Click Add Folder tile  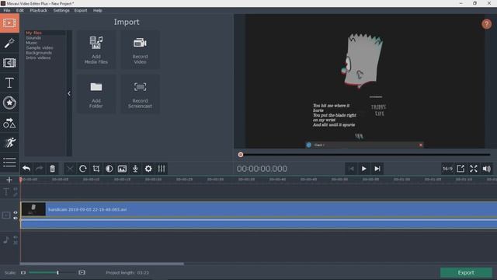click(96, 94)
